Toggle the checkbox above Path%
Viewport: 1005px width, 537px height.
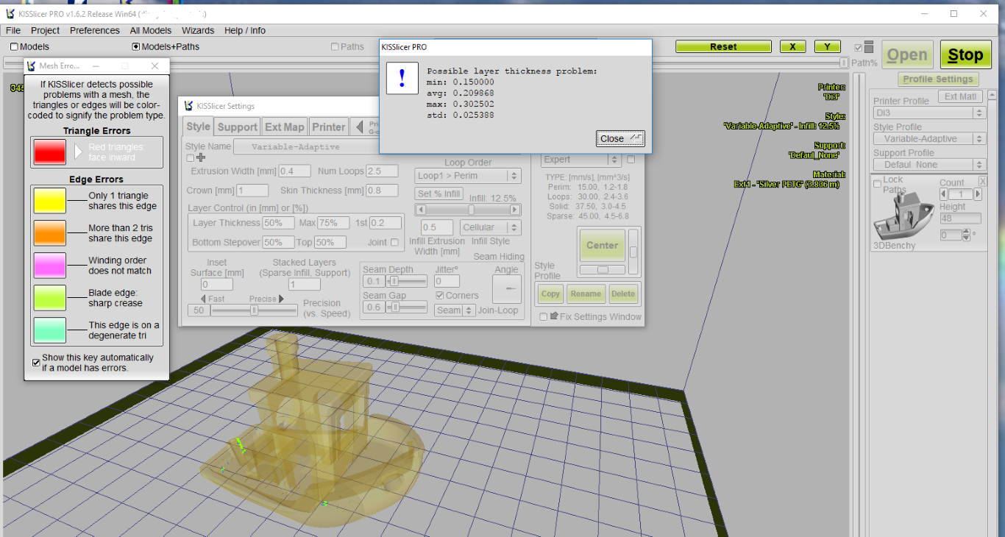pos(858,48)
